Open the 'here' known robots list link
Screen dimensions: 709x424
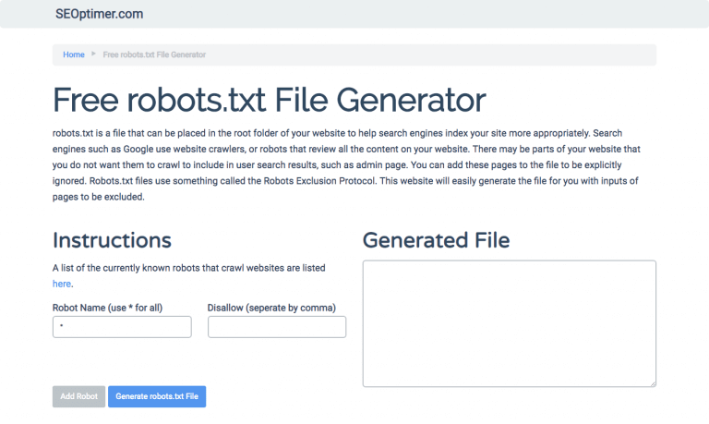click(x=62, y=284)
